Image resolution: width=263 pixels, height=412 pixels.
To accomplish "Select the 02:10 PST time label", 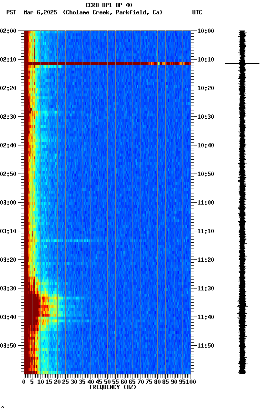I will click(8, 60).
